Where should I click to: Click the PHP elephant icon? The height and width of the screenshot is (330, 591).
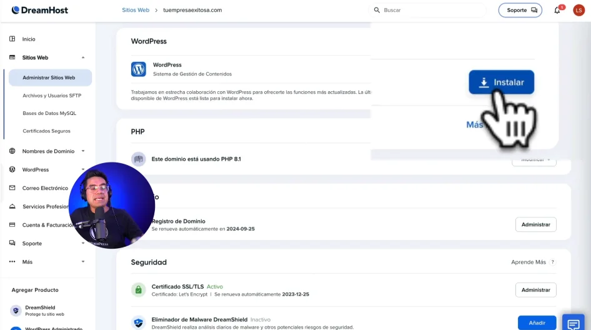pos(138,159)
